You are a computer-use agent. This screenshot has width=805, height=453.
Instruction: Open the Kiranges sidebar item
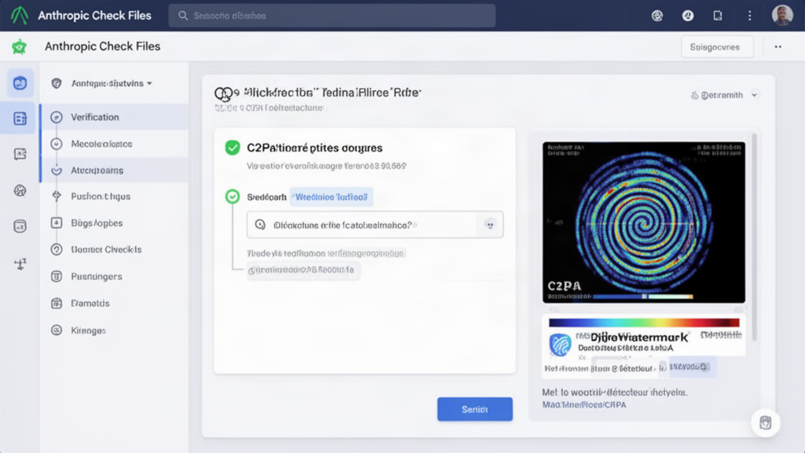coord(114,330)
